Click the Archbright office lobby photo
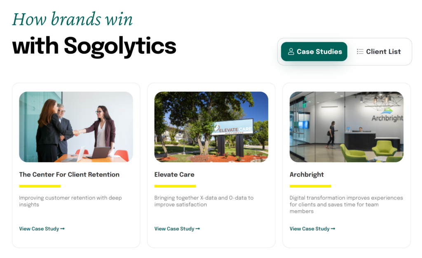The width and height of the screenshot is (422, 258). [346, 127]
